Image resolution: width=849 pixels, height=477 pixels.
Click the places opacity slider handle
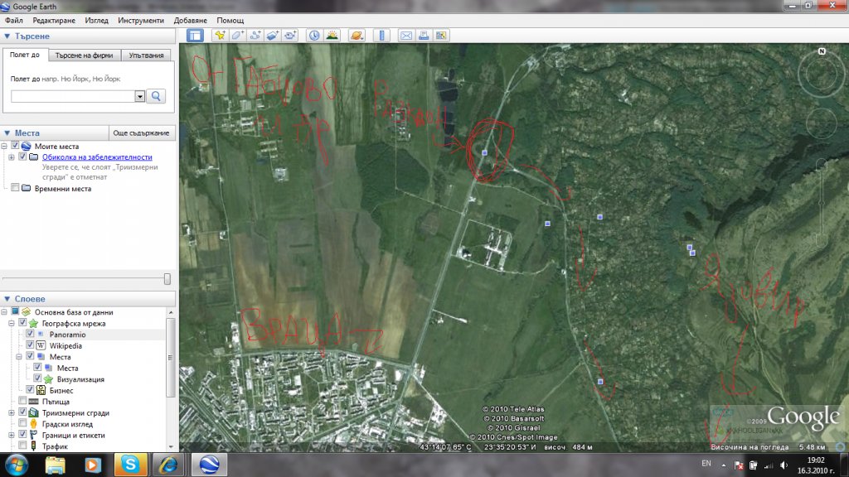(x=167, y=278)
